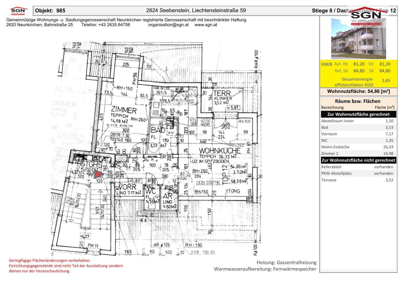
Task: Click the value 7,17 in the table
Action: (389, 134)
